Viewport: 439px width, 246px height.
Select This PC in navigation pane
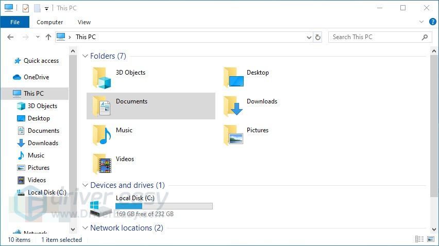[x=33, y=94]
